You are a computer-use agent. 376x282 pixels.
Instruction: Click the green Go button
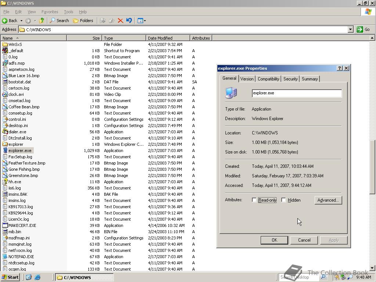pos(363,29)
